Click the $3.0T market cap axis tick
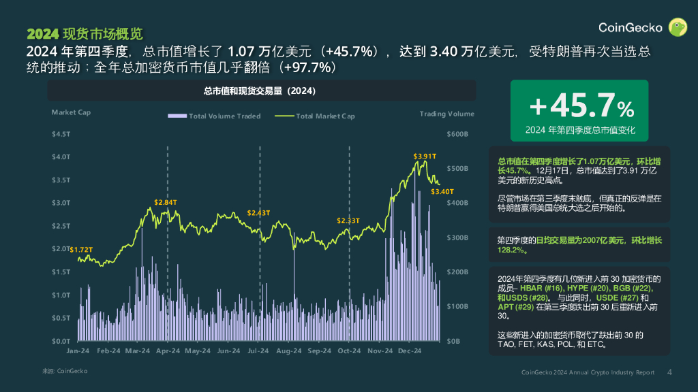The height and width of the screenshot is (392, 698). [x=61, y=203]
